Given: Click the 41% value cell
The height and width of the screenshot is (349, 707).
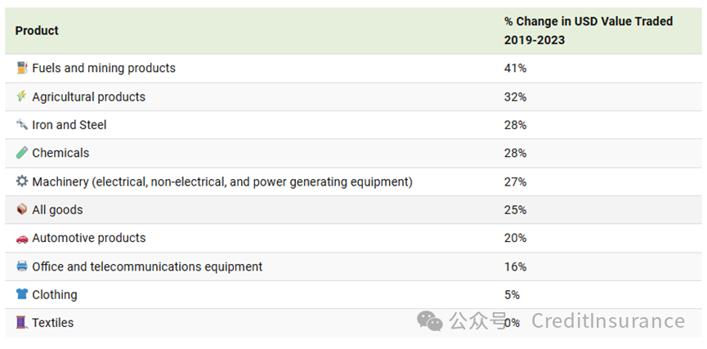Looking at the screenshot, I should tap(516, 69).
